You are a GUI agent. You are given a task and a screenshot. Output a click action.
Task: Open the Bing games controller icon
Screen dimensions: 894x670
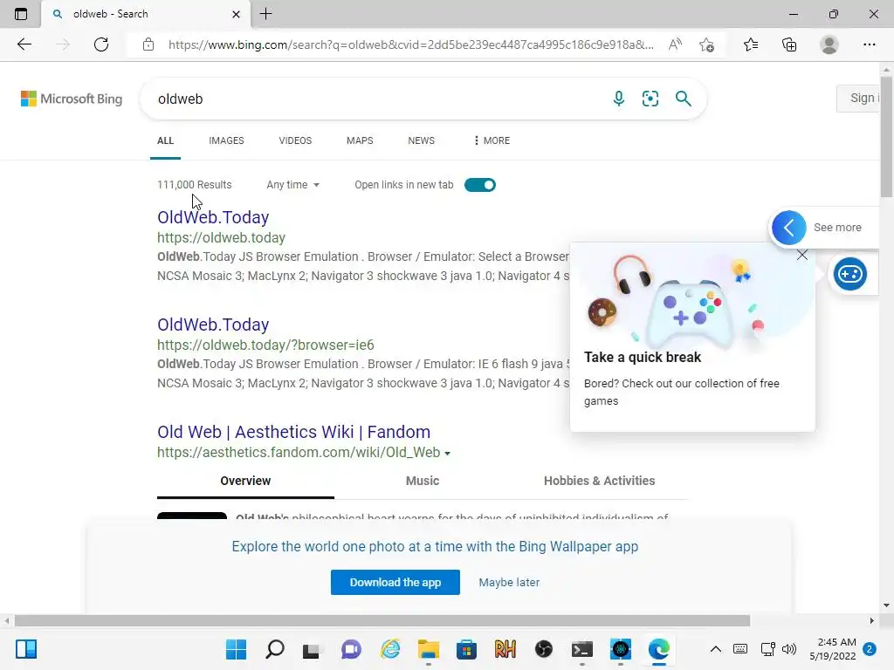(x=850, y=274)
